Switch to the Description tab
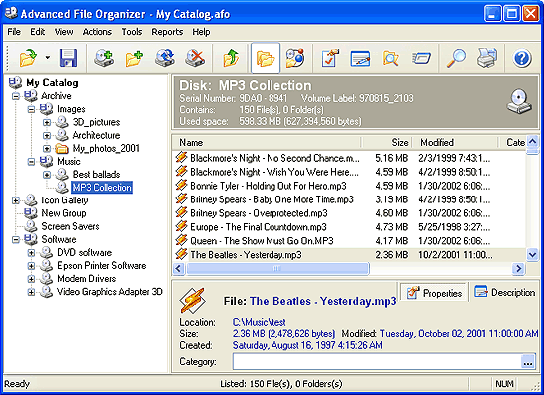This screenshot has height=395, width=544. pyautogui.click(x=504, y=292)
